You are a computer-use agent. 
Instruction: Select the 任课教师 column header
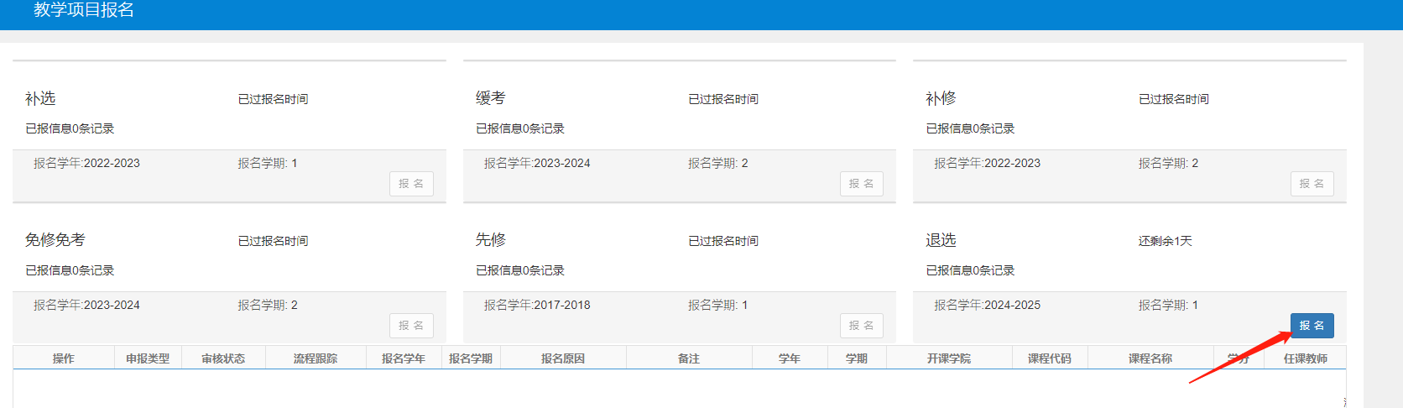[x=1306, y=358]
